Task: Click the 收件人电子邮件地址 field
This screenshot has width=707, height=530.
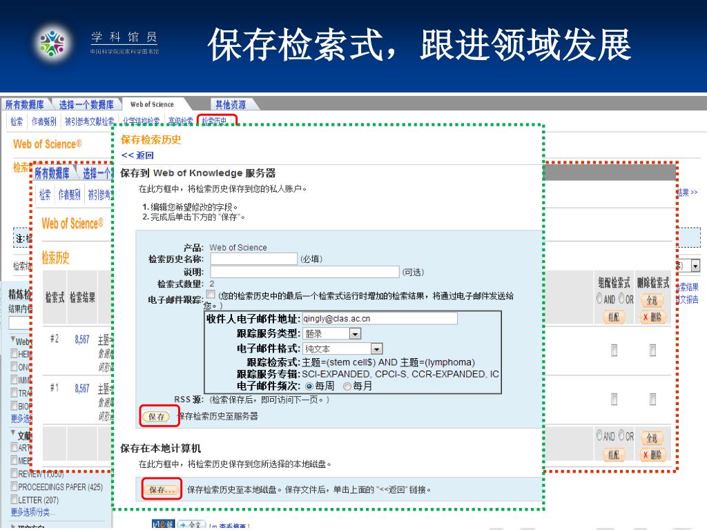Action: pos(380,319)
